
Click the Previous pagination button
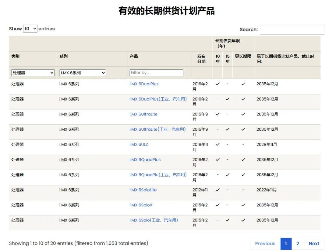(x=265, y=244)
